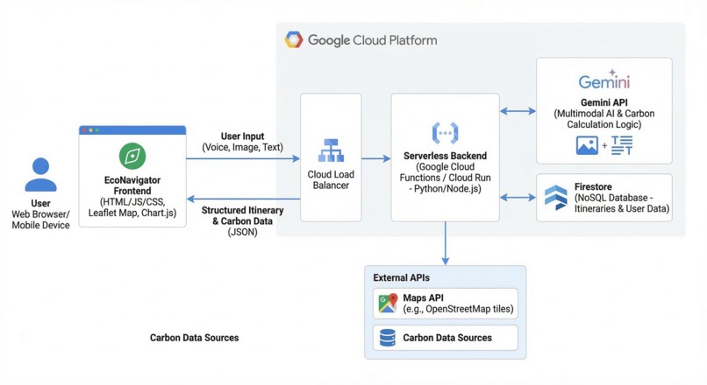
Task: Click the red dot in the frontend browser bar
Action: coord(84,130)
